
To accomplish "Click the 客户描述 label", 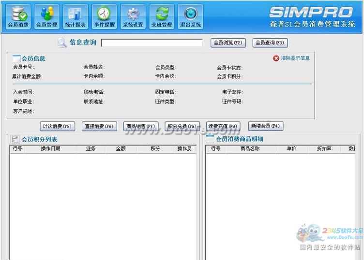I will (x=23, y=111).
